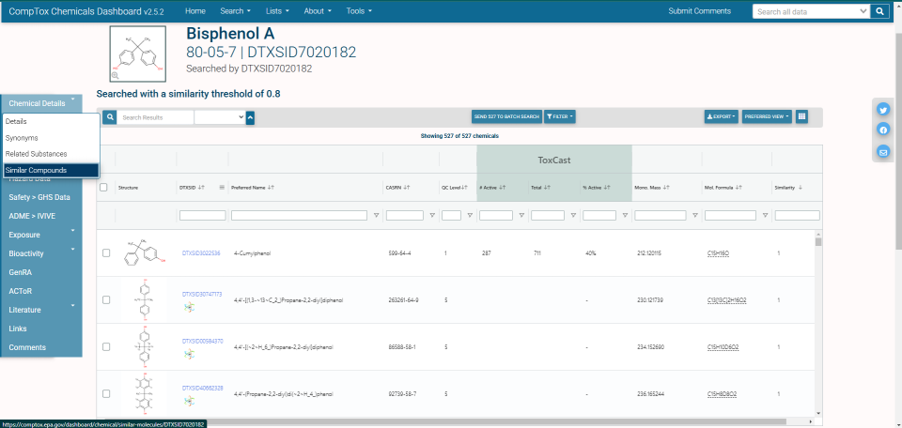The width and height of the screenshot is (902, 428).
Task: Open the DTXSID column menu icon
Action: [222, 188]
